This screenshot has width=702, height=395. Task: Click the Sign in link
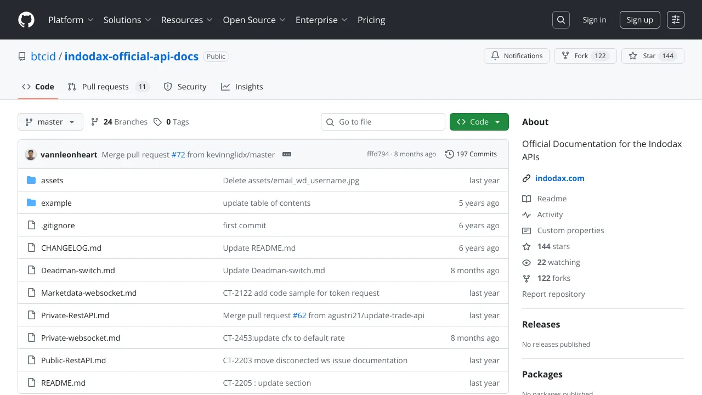pos(595,20)
